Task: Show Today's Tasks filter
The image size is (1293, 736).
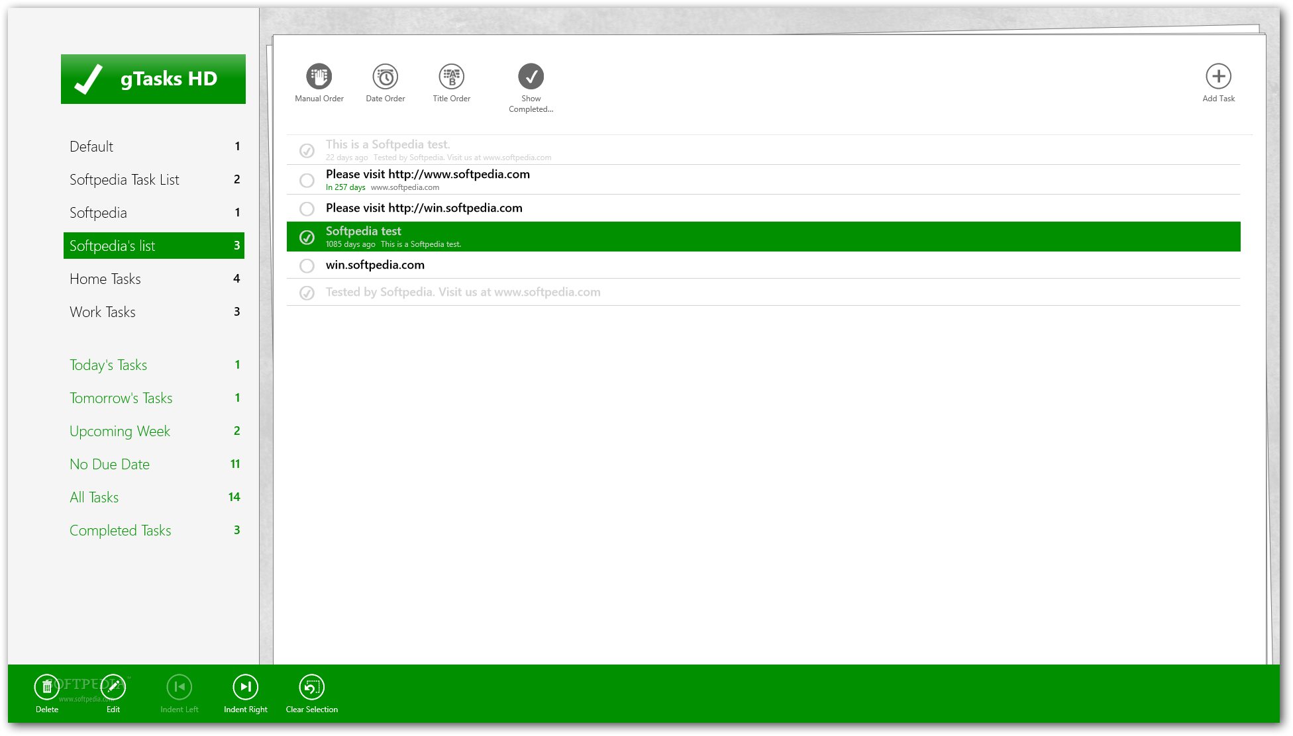Action: [x=154, y=365]
